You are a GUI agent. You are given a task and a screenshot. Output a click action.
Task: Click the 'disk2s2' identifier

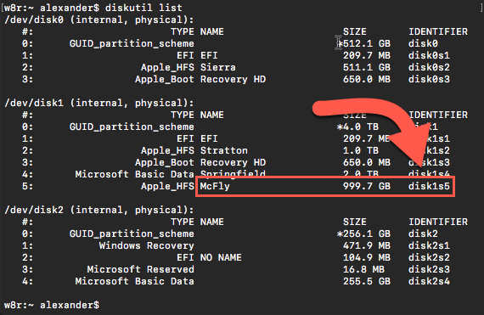pyautogui.click(x=429, y=257)
